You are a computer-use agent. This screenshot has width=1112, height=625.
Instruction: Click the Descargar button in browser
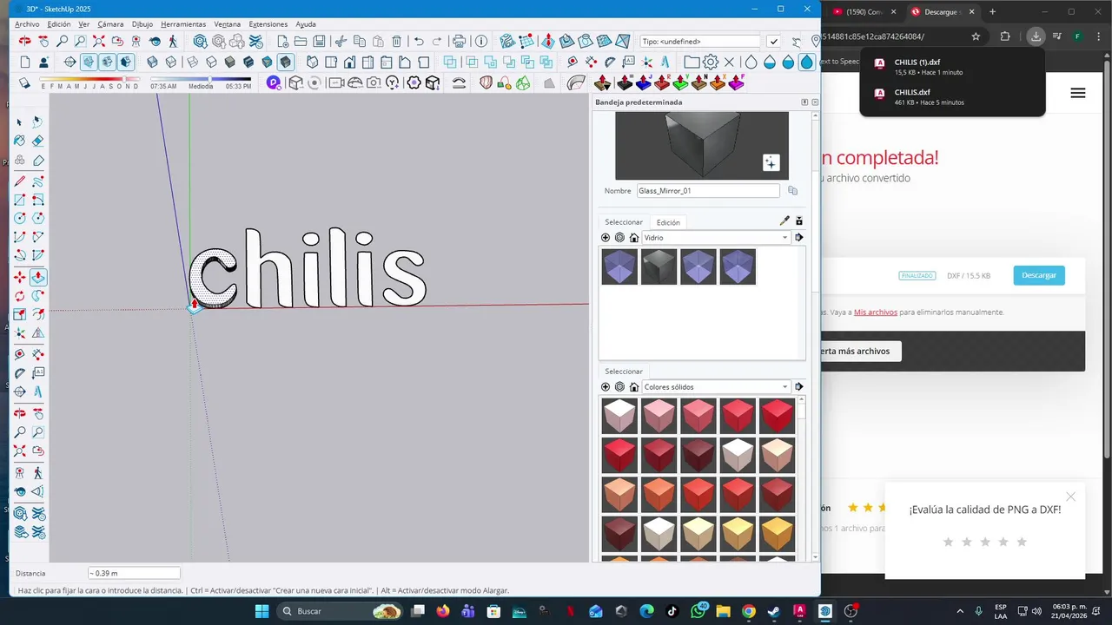(x=1039, y=275)
